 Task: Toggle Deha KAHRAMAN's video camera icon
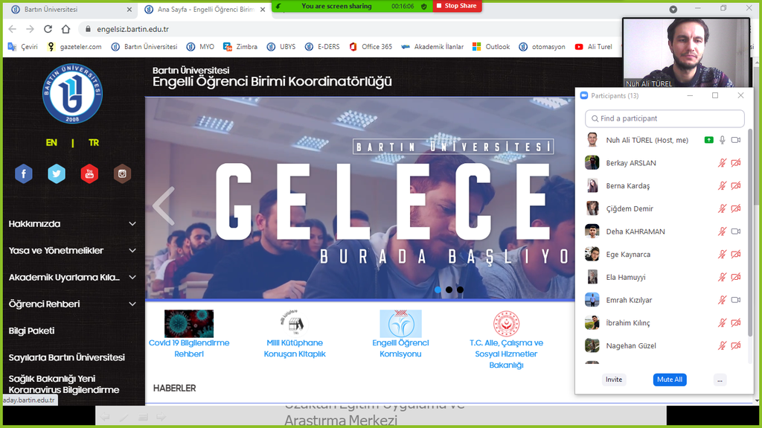pos(736,231)
